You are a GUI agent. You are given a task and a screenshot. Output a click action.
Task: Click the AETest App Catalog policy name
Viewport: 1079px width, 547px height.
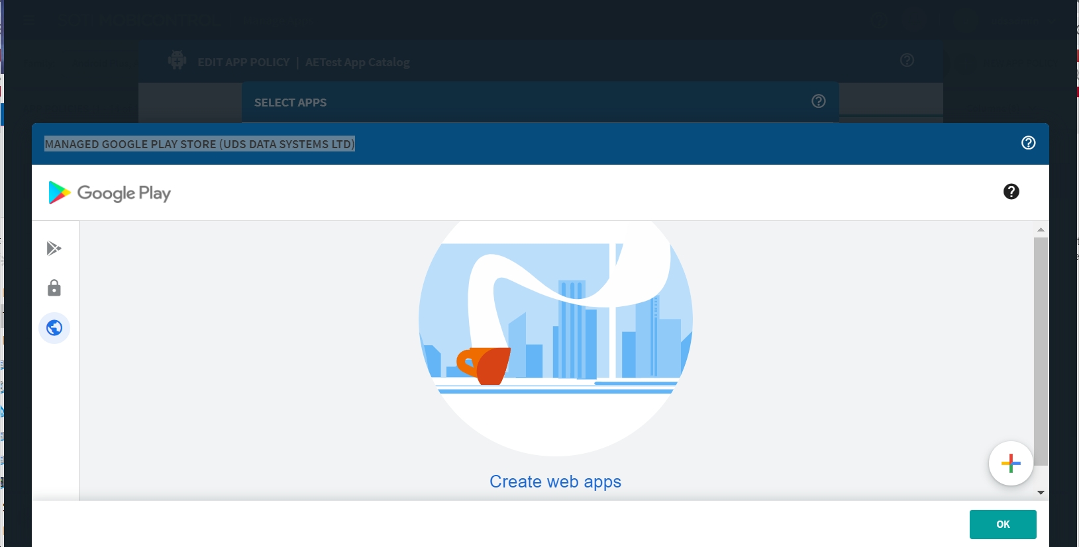click(x=357, y=62)
